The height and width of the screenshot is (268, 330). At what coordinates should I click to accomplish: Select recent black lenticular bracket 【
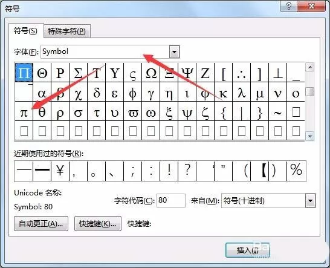click(260, 171)
